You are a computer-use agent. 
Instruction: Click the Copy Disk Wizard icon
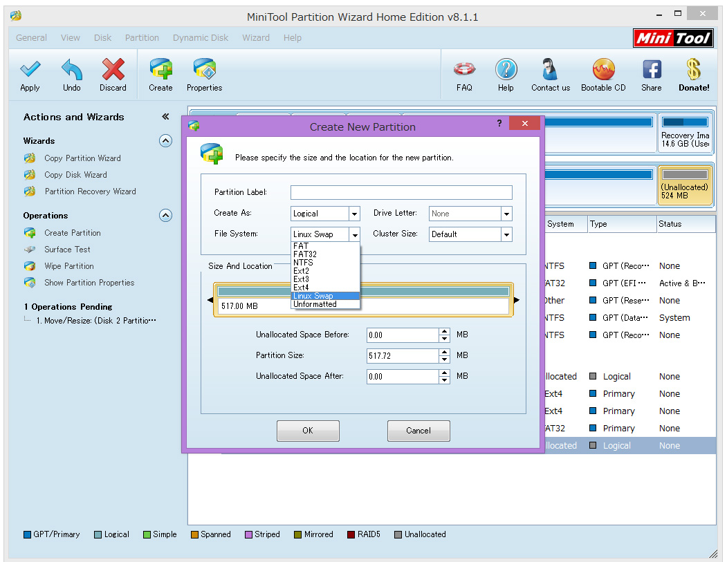[30, 175]
